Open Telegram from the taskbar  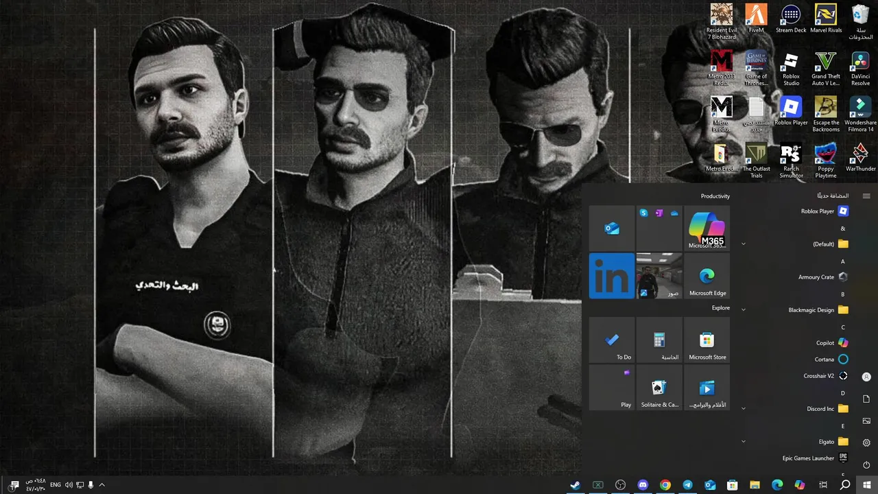click(687, 485)
